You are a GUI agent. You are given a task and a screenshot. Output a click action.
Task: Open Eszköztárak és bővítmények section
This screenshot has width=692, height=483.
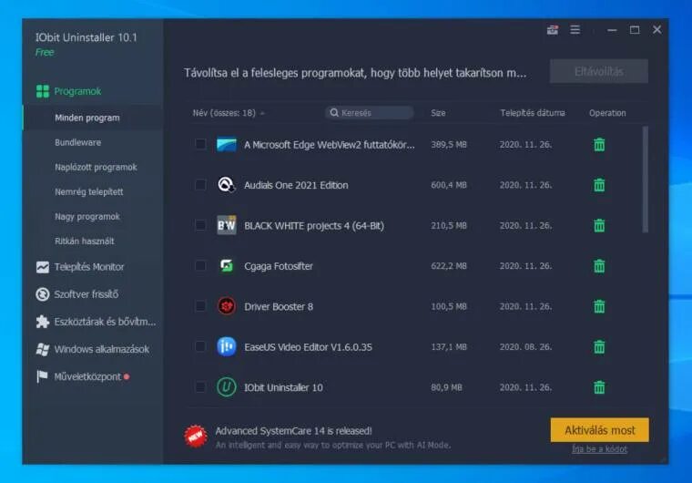[105, 322]
